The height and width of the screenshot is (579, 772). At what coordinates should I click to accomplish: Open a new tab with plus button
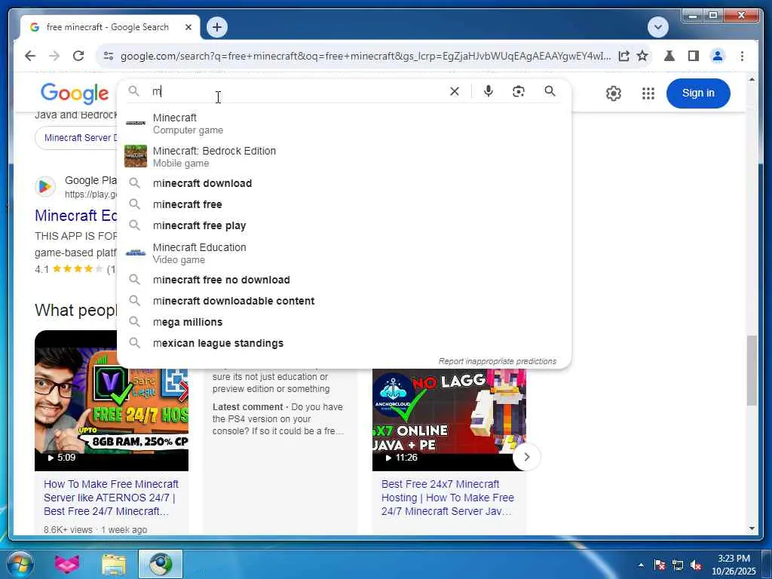coord(217,27)
